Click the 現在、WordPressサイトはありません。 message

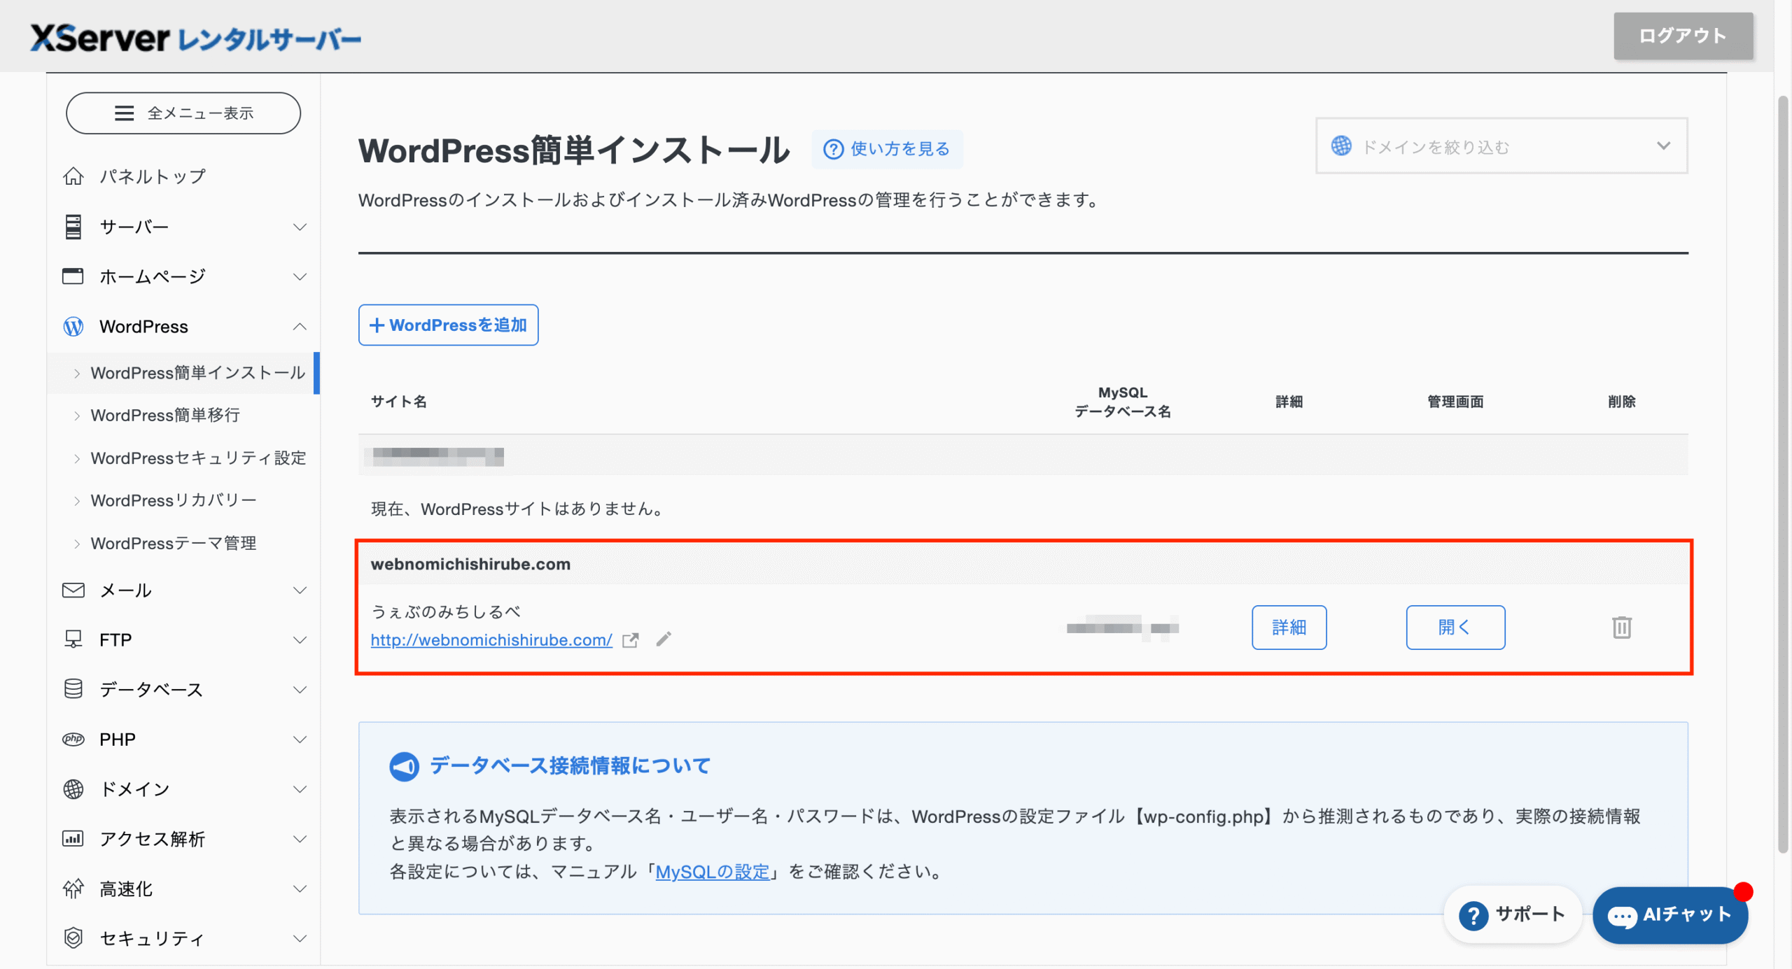point(517,509)
